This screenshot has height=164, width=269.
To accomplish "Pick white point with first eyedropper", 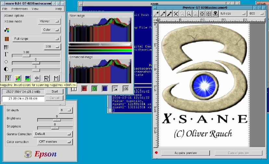I will pos(156,14).
